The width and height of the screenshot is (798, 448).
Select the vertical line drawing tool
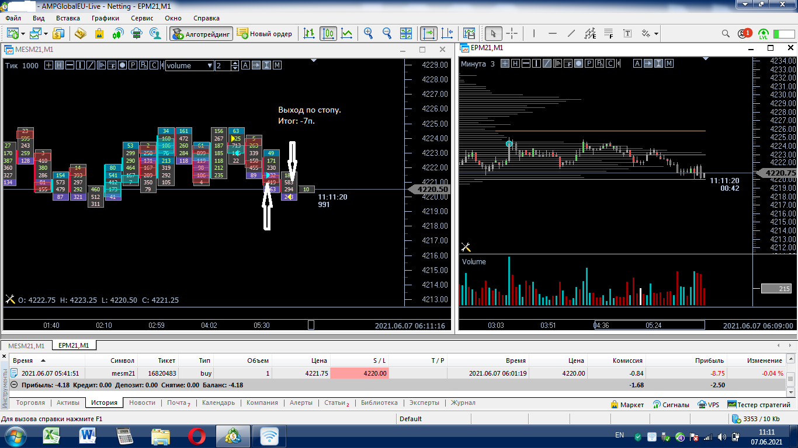click(x=535, y=33)
